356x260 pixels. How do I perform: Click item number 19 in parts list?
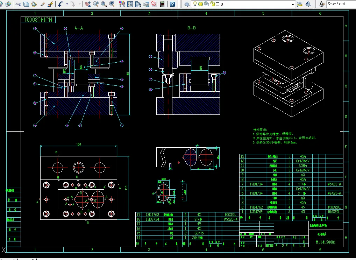[138, 214]
